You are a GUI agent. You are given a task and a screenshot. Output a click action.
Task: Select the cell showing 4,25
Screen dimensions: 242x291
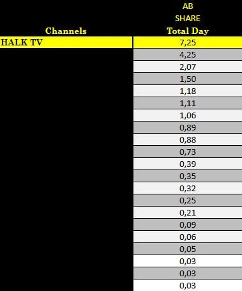(x=188, y=54)
